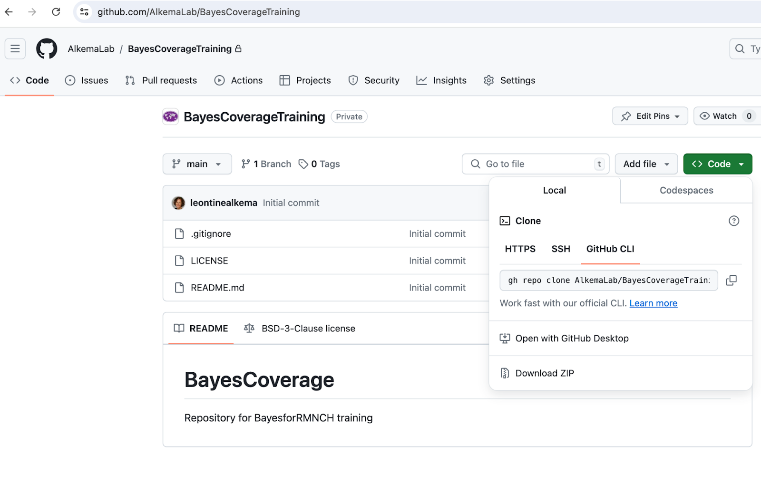Open the hamburger navigation menu
The width and height of the screenshot is (761, 494).
pos(15,48)
